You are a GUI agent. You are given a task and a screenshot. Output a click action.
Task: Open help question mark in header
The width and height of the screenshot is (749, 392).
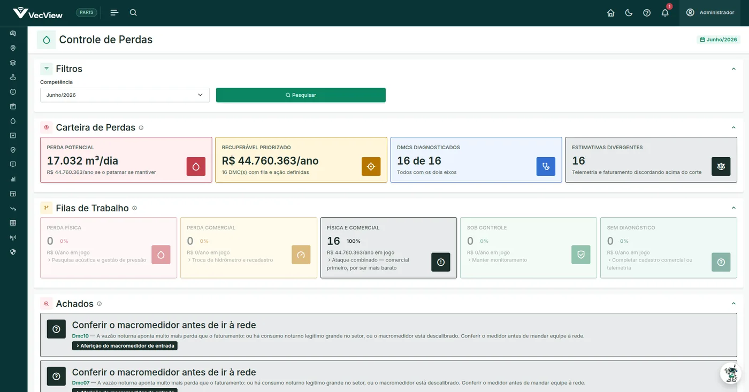[647, 13]
